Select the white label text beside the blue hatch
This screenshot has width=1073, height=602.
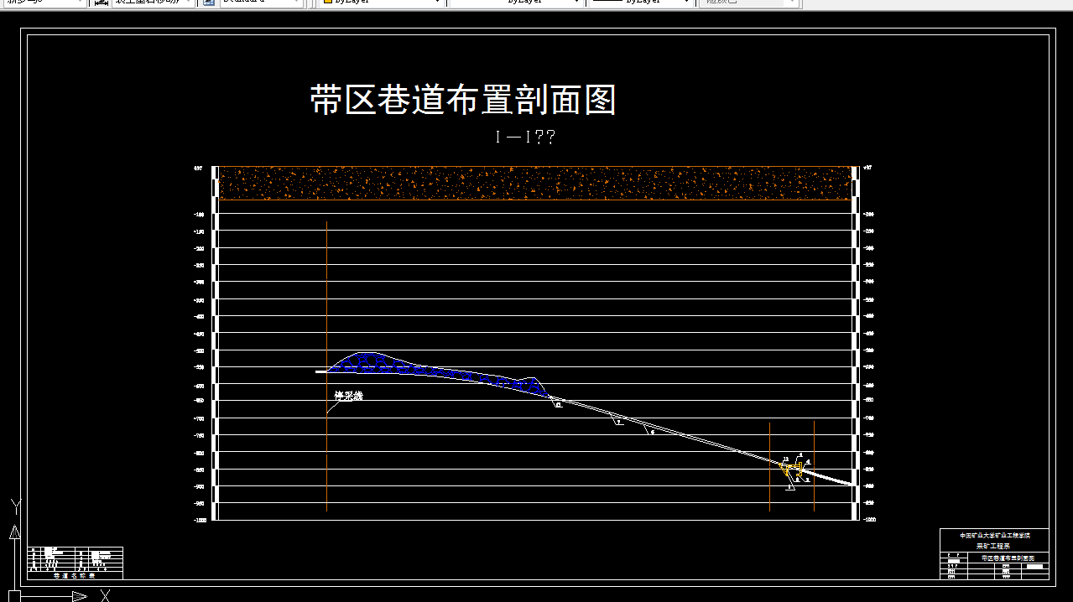click(348, 396)
